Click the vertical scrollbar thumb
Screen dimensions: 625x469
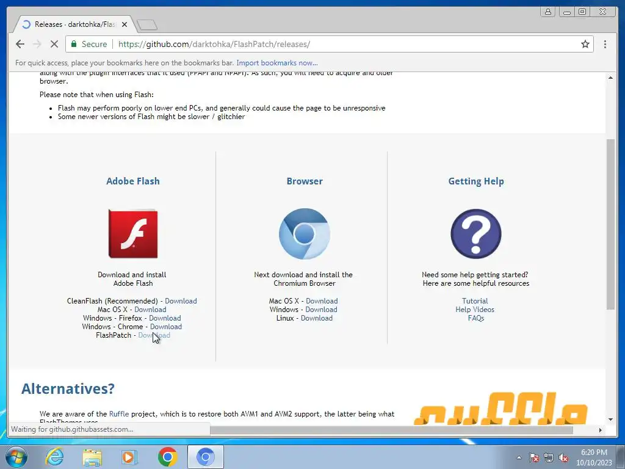tap(610, 224)
